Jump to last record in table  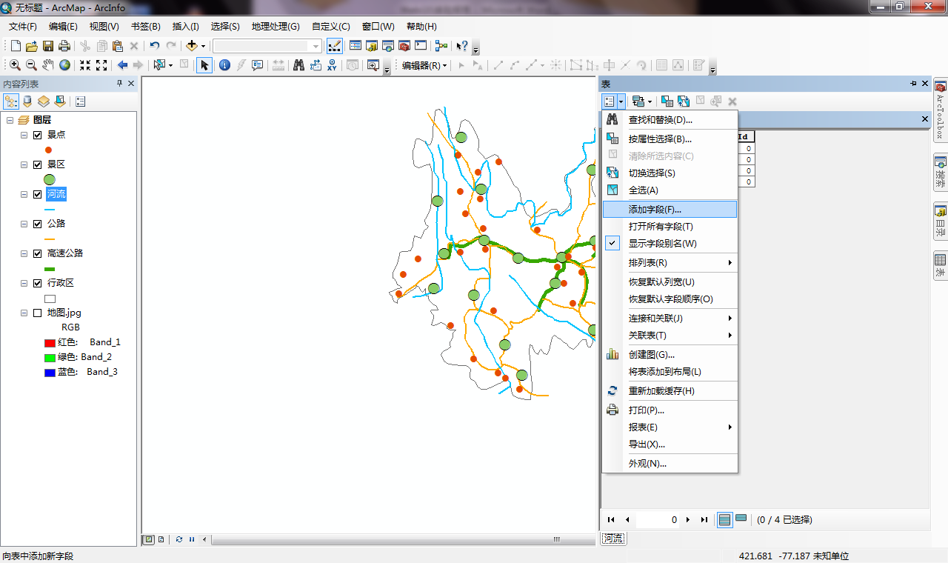[x=704, y=520]
